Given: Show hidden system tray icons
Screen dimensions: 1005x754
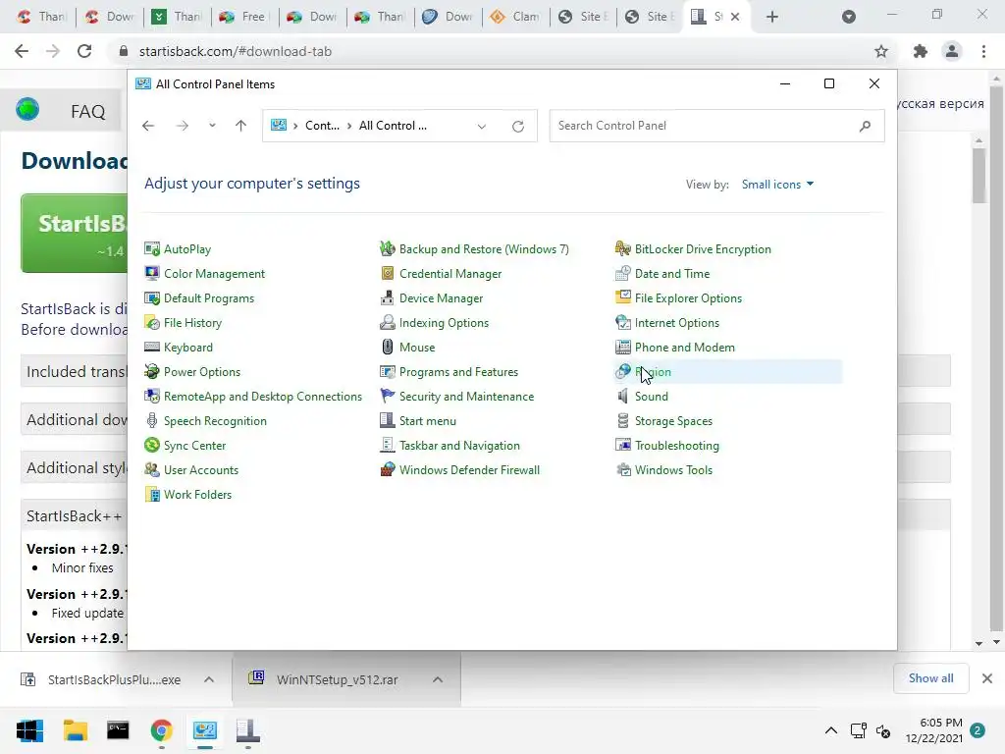Looking at the screenshot, I should [x=830, y=730].
